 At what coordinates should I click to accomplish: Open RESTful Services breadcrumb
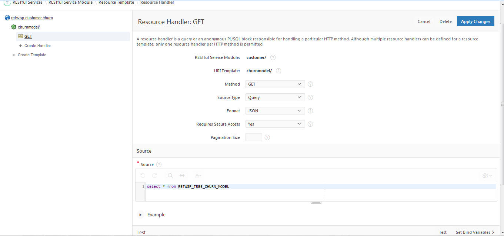(27, 3)
